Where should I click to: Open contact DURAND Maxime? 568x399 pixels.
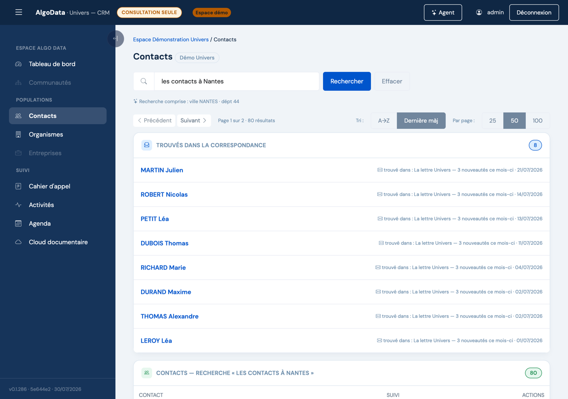point(166,292)
